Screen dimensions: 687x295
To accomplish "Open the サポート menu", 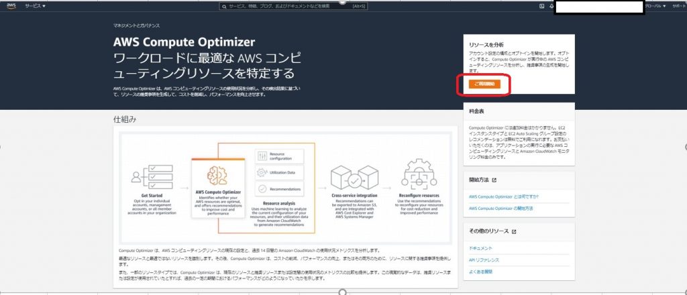I will click(x=679, y=6).
